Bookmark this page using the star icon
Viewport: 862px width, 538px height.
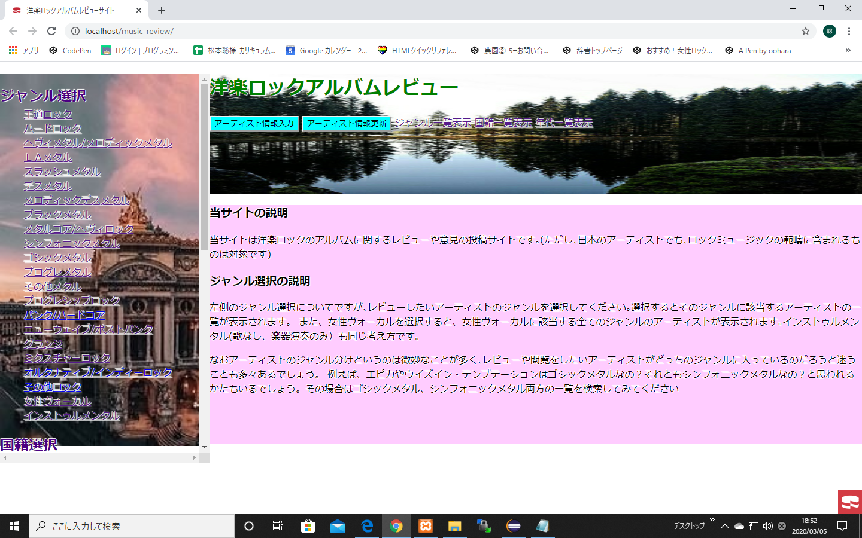tap(806, 31)
